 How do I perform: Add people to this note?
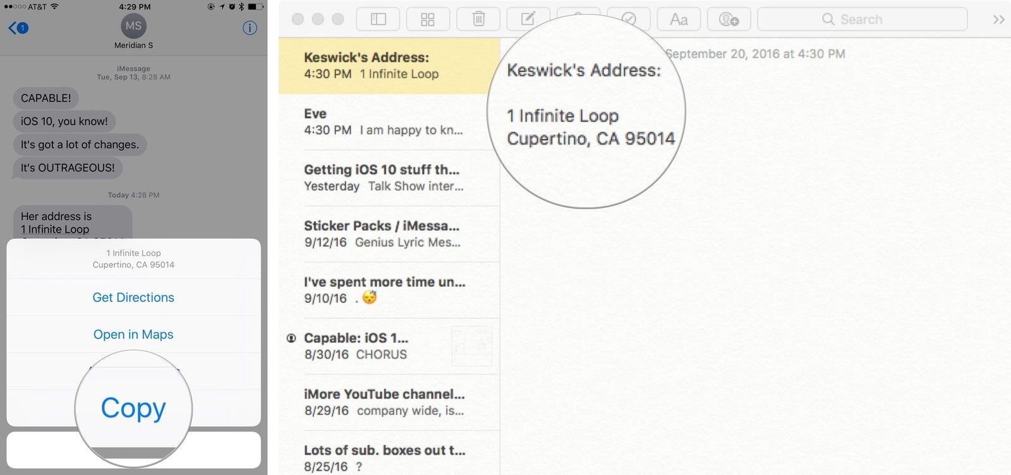[x=729, y=20]
